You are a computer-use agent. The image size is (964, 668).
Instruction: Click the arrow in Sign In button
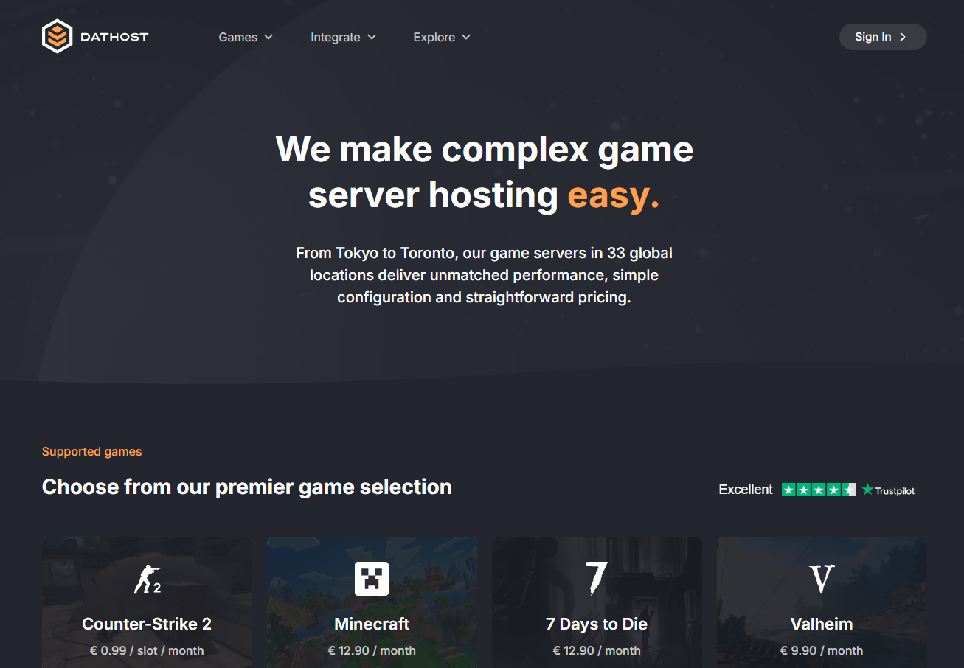903,37
